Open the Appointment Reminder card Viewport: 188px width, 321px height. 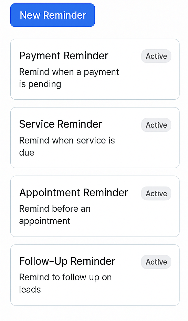95,206
